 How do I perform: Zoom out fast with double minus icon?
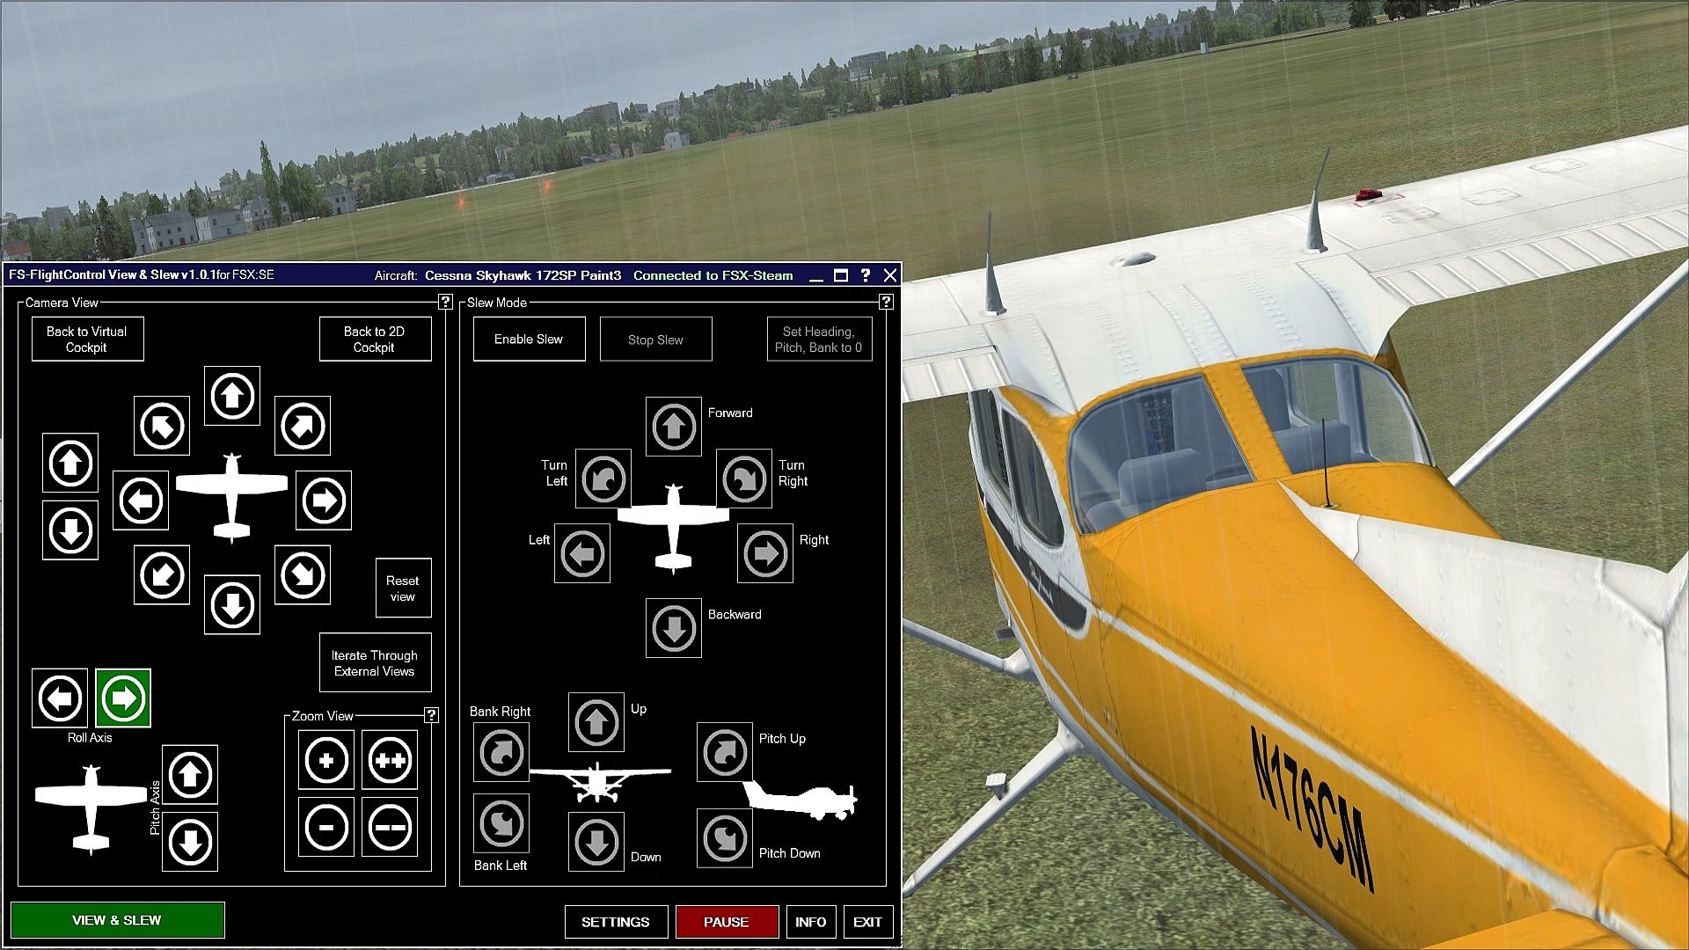[x=390, y=828]
